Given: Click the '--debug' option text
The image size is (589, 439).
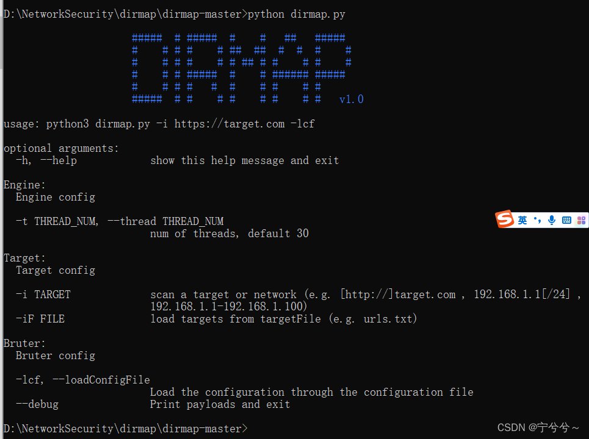Looking at the screenshot, I should (37, 404).
